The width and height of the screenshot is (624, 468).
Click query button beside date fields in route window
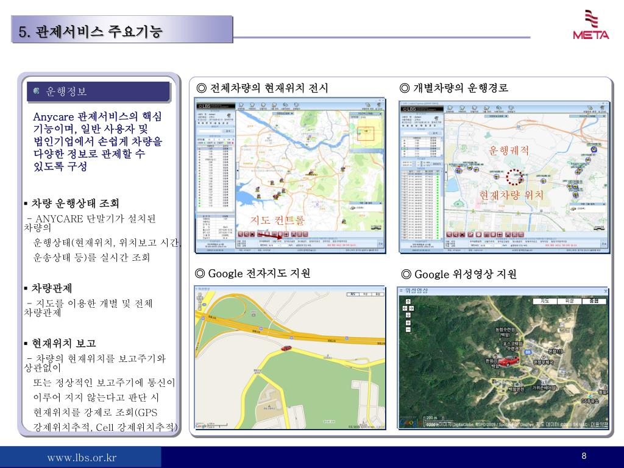point(436,163)
